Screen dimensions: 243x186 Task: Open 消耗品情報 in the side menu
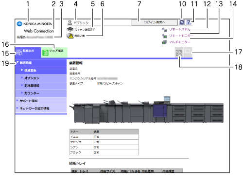[x=41, y=86]
